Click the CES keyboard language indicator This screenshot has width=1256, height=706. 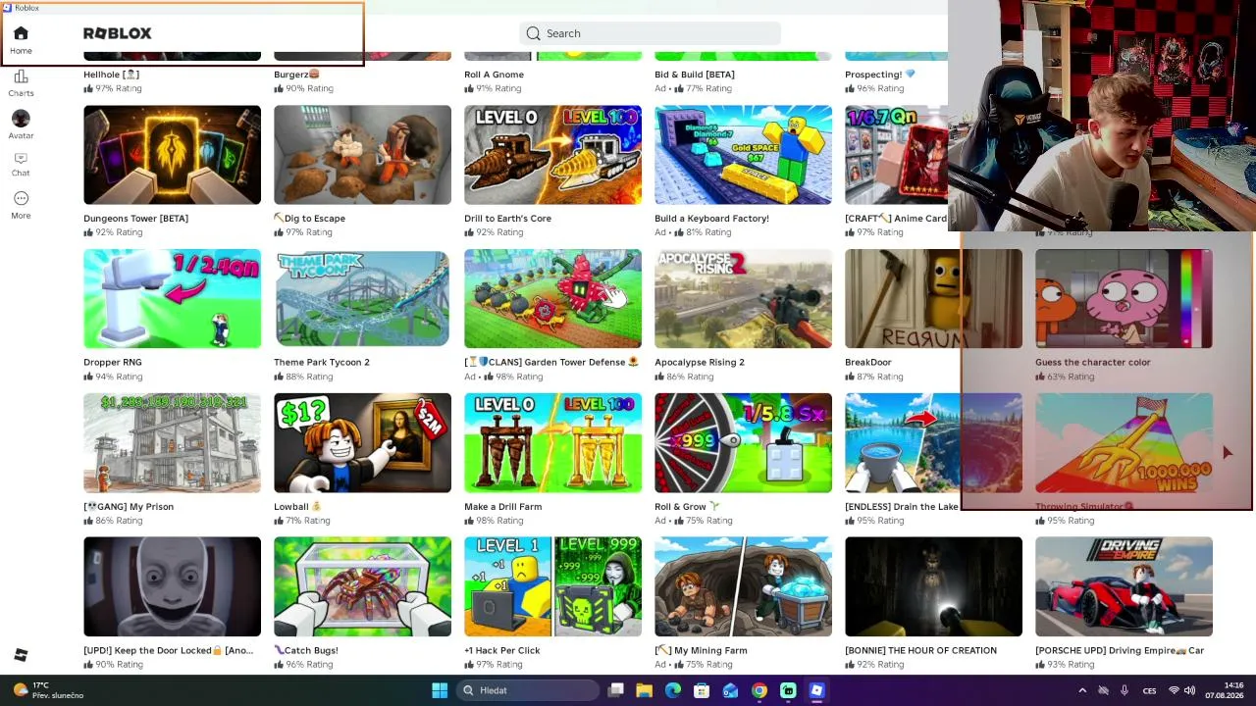[1149, 690]
